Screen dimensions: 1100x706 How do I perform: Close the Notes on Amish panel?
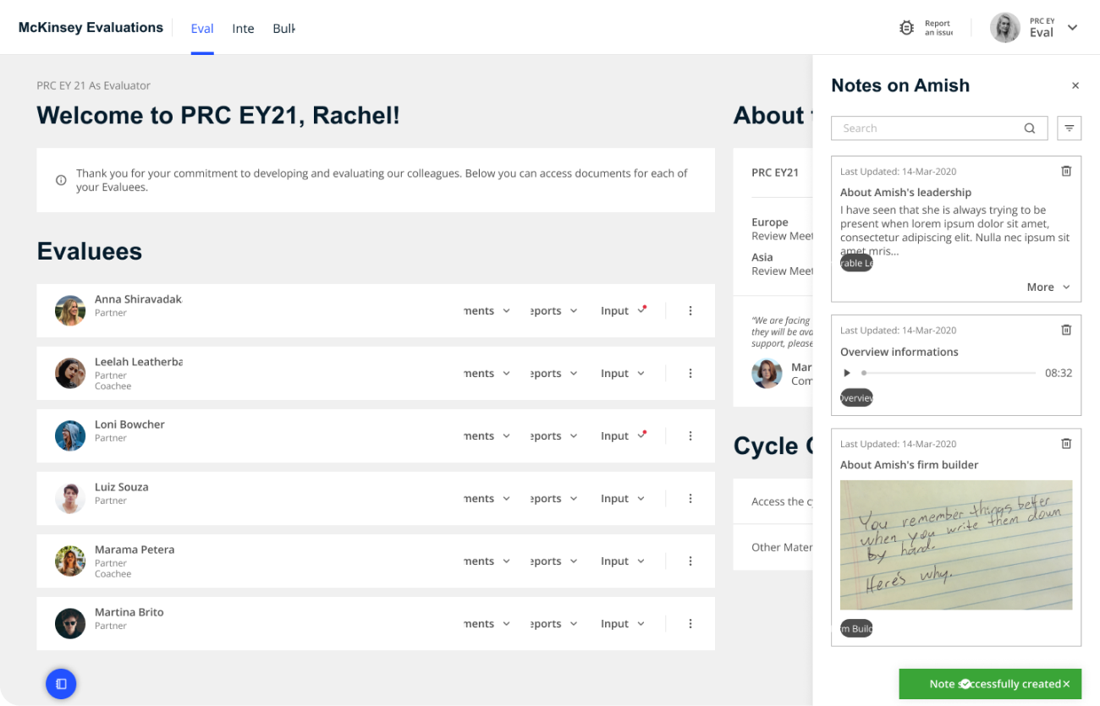1075,85
